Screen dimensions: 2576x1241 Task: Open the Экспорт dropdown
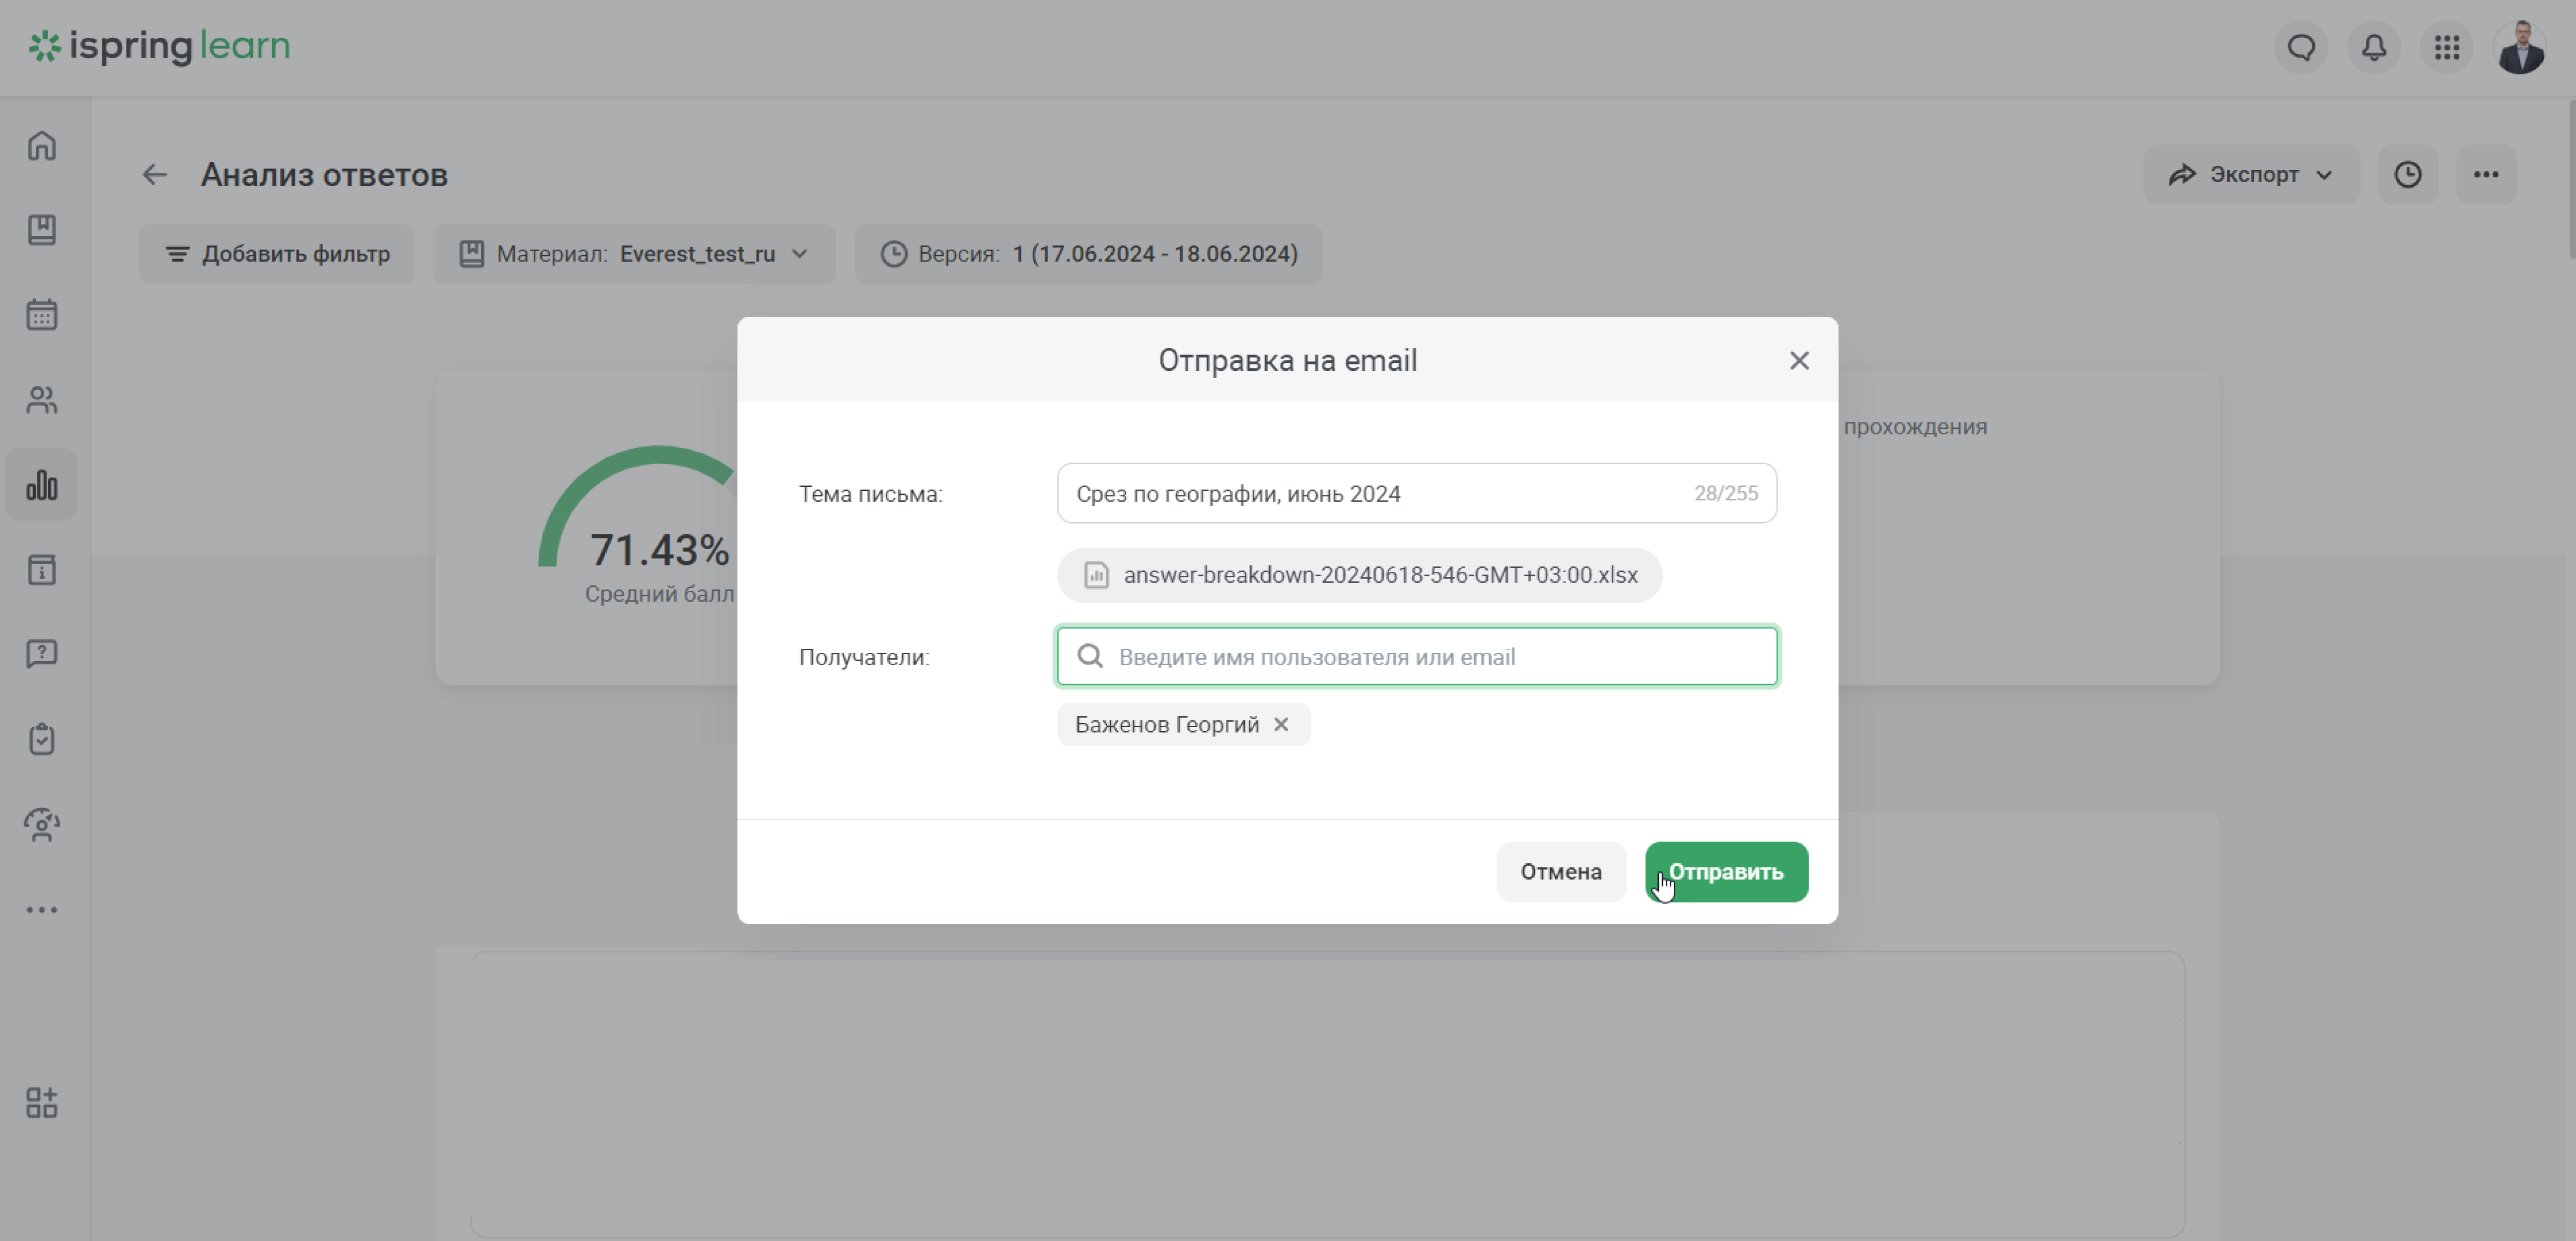2251,175
